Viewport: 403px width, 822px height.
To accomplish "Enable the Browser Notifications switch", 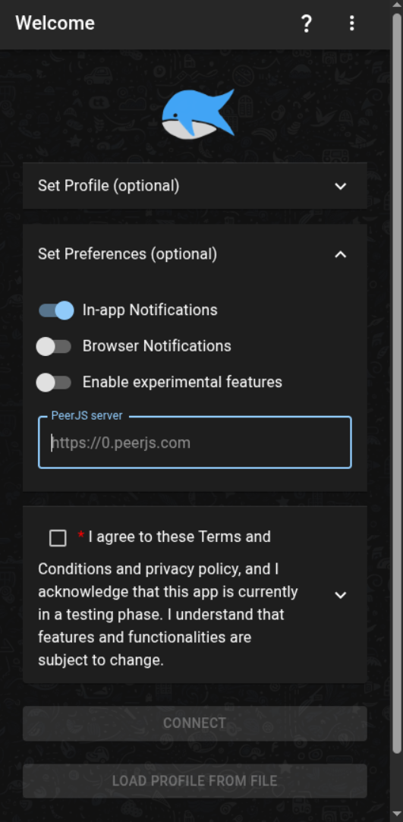I will coord(54,347).
